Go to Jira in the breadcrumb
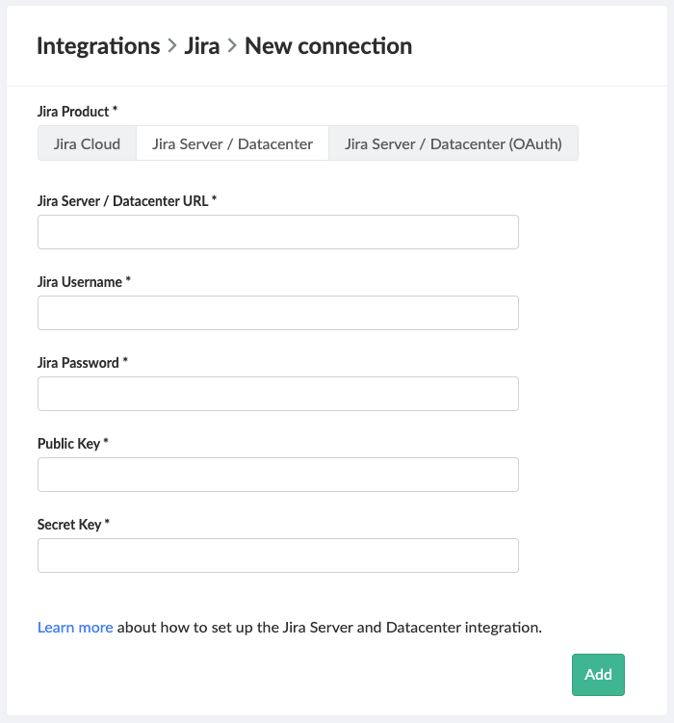674x723 pixels. [202, 46]
